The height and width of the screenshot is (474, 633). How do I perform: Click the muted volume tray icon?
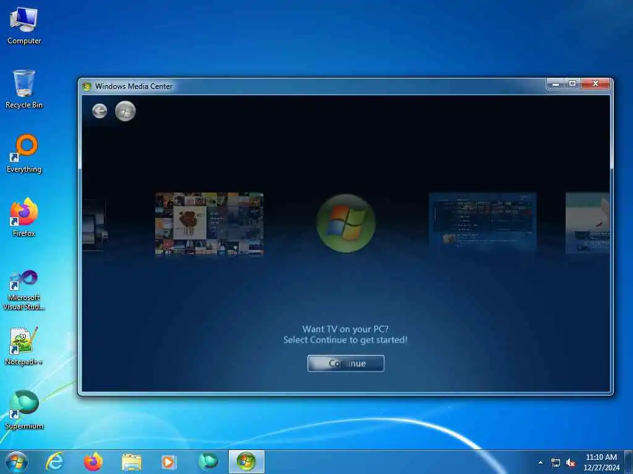(x=571, y=463)
